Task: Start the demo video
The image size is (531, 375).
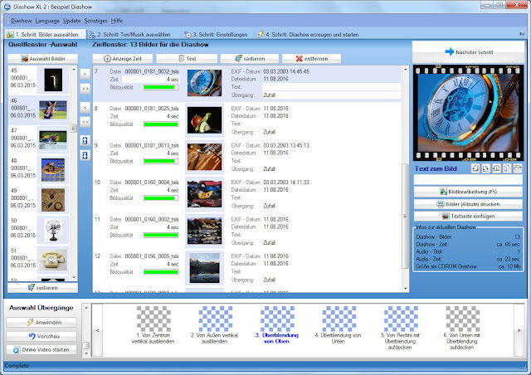Action: (41, 349)
